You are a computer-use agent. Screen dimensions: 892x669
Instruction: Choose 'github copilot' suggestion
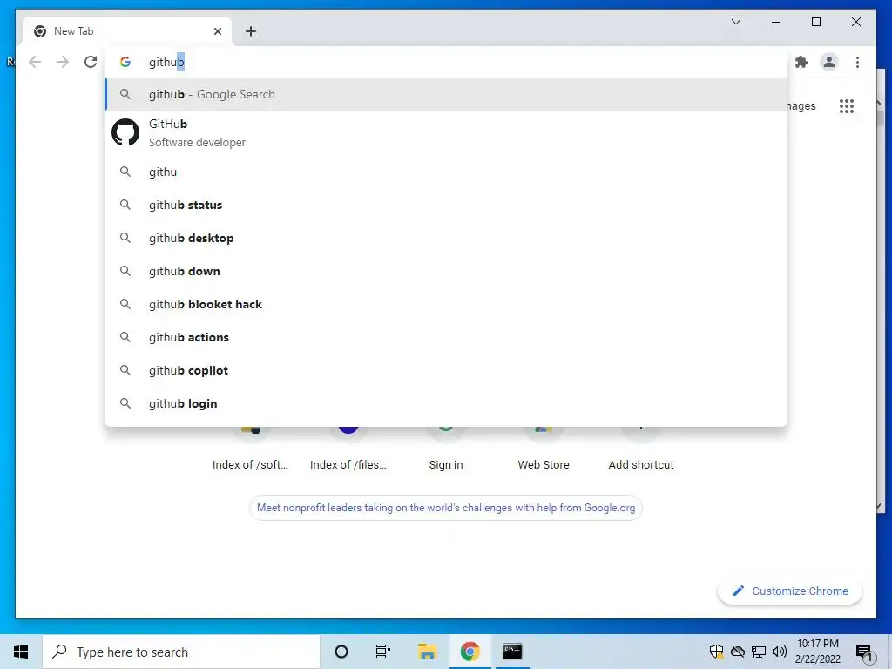446,369
